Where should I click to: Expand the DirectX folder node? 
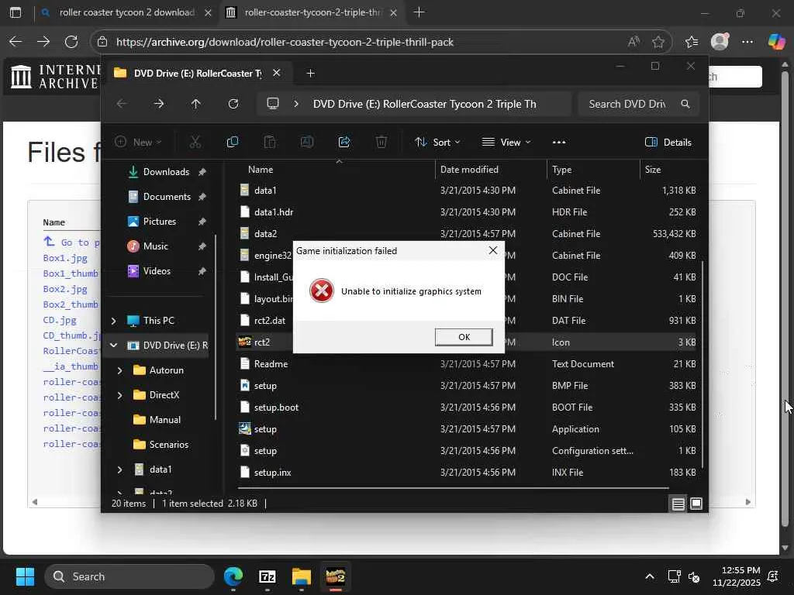[119, 395]
